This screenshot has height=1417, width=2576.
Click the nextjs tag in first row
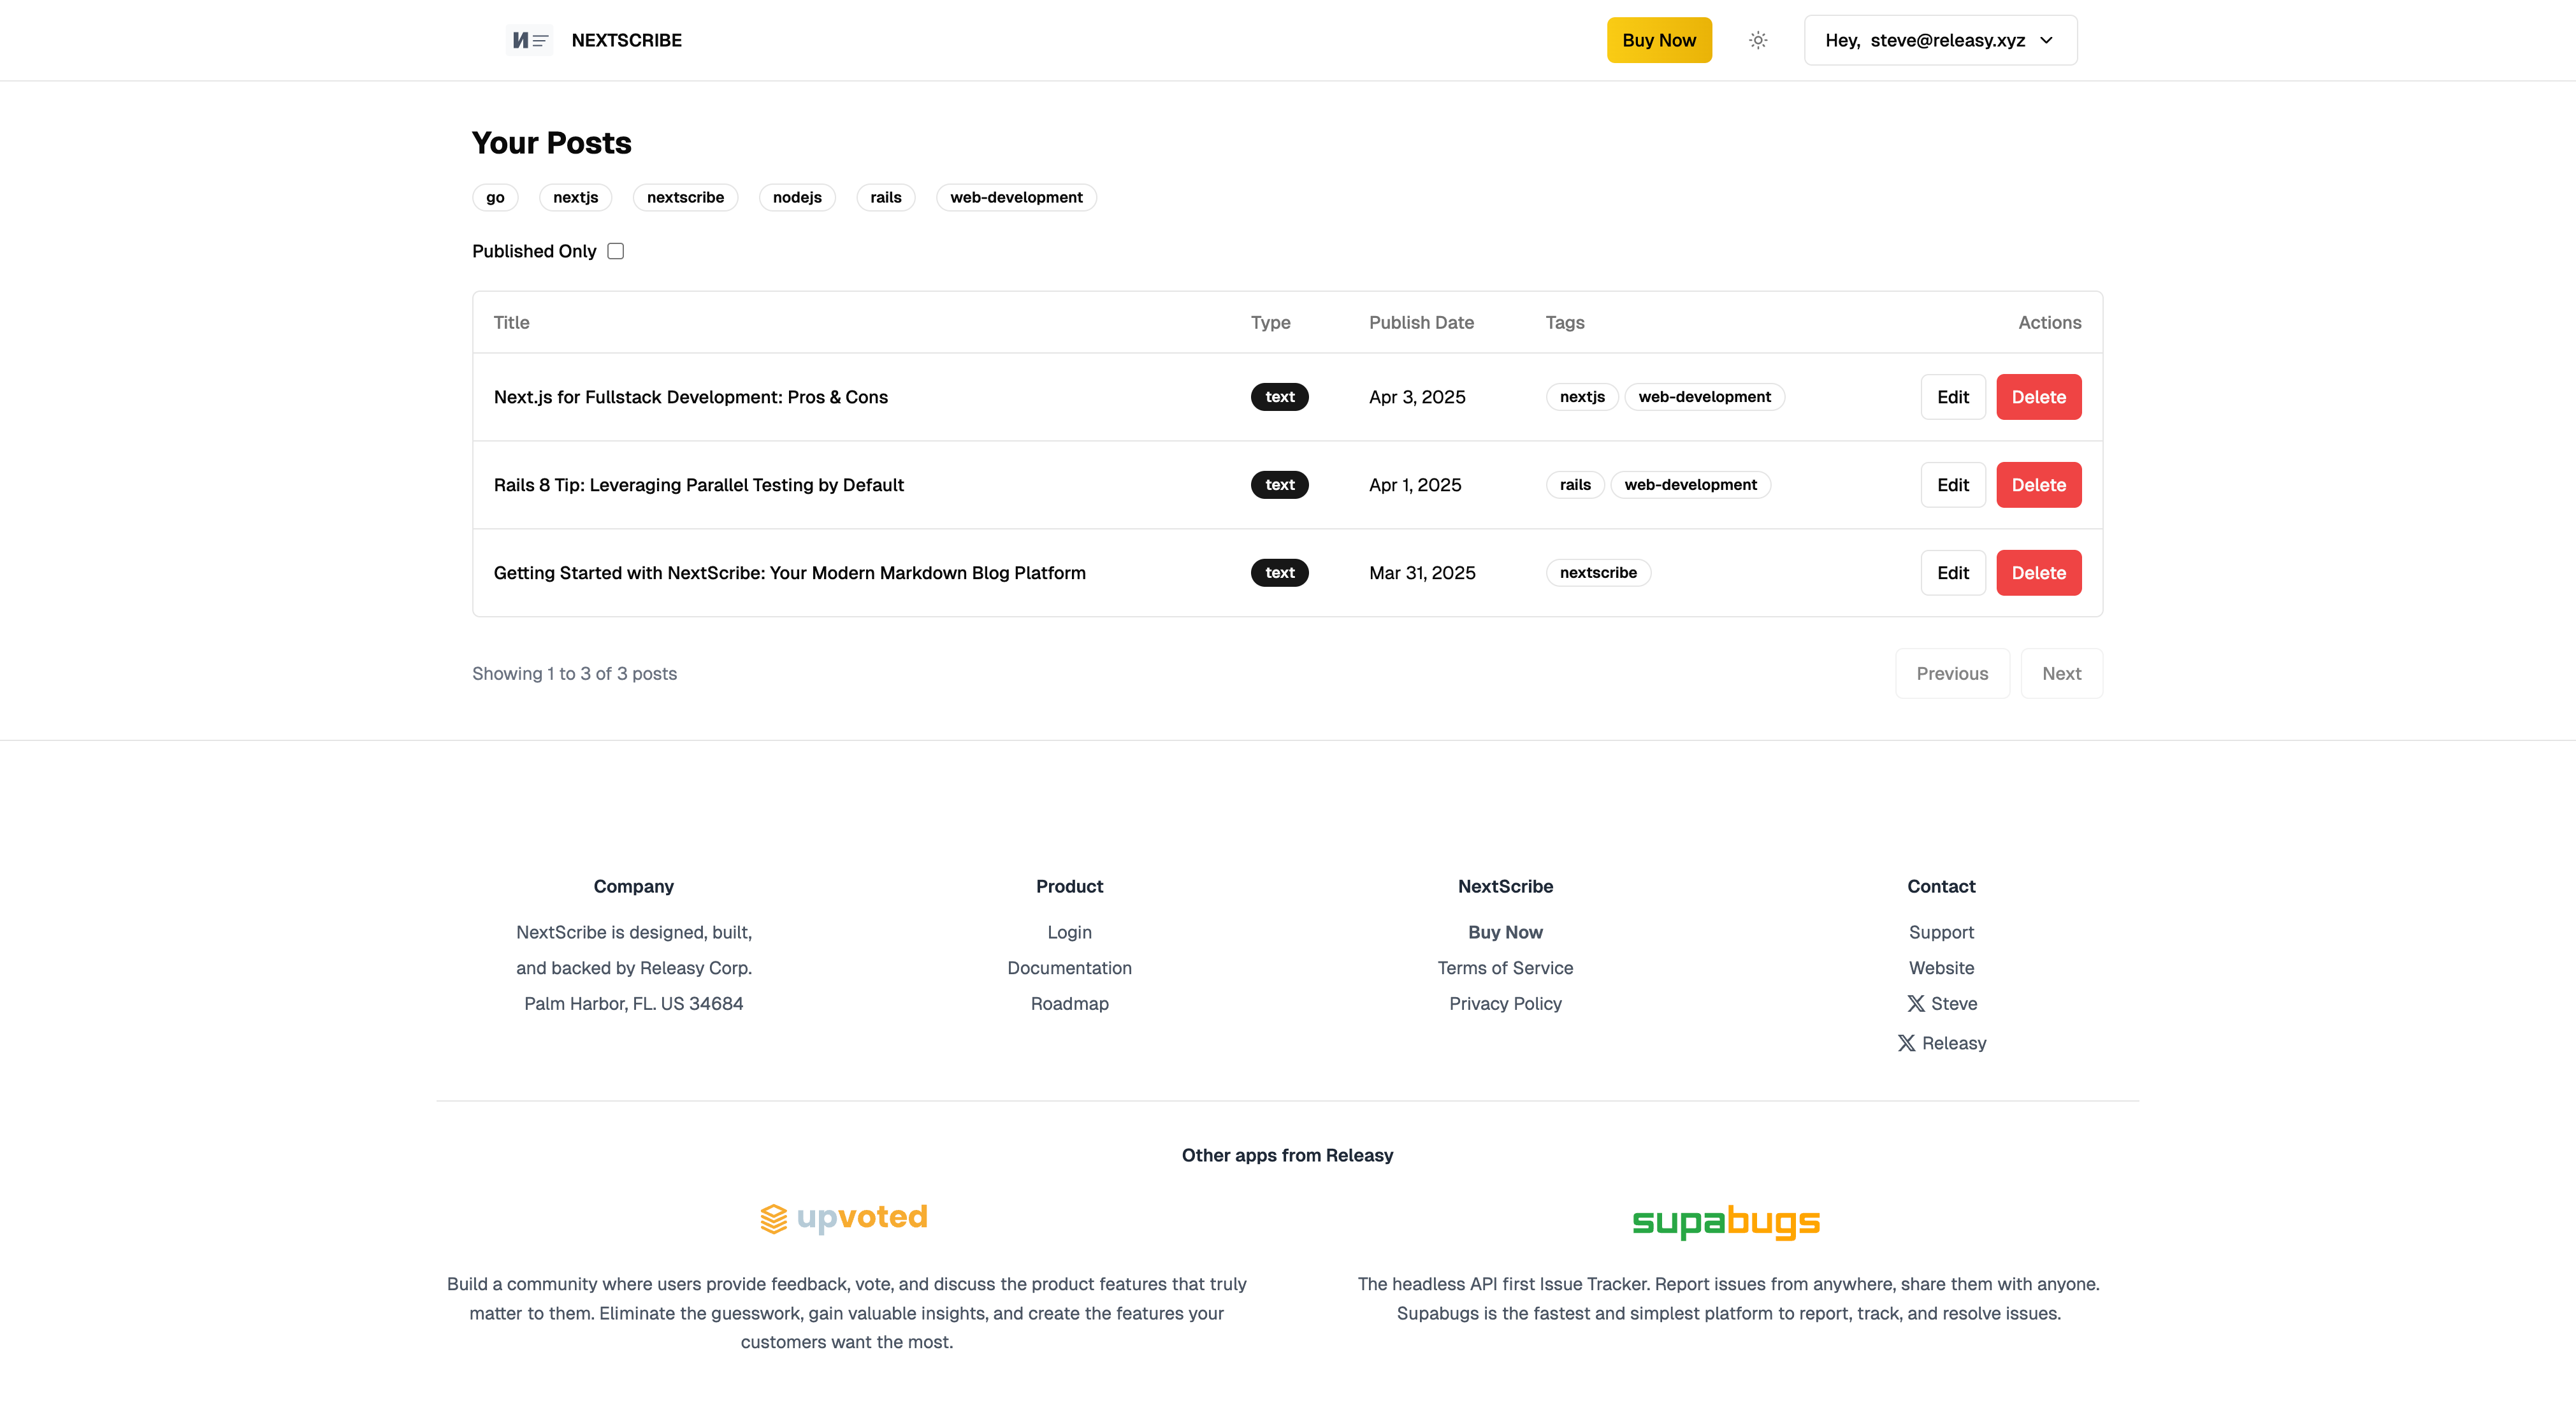(x=1582, y=397)
